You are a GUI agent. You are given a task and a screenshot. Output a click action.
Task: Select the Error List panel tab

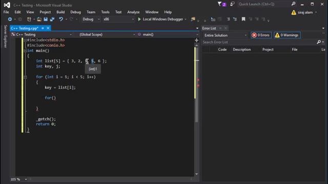point(209,28)
